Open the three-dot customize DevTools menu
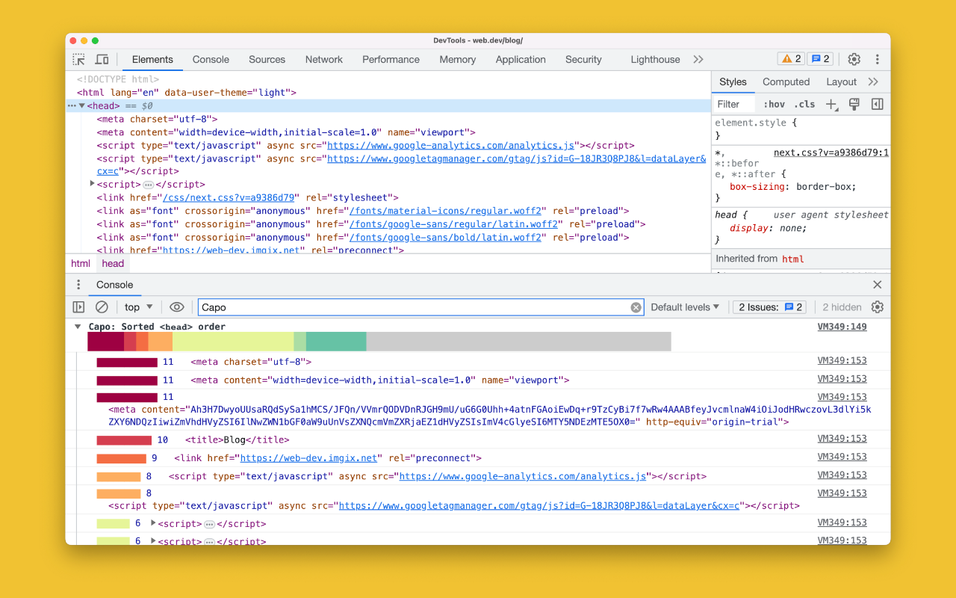The image size is (956, 598). [877, 60]
